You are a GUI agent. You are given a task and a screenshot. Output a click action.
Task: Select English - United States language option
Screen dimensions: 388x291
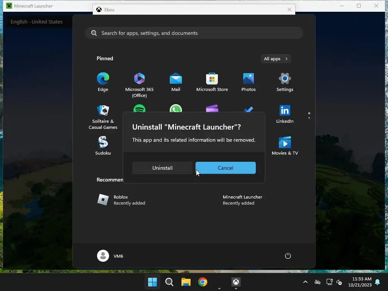pos(37,22)
